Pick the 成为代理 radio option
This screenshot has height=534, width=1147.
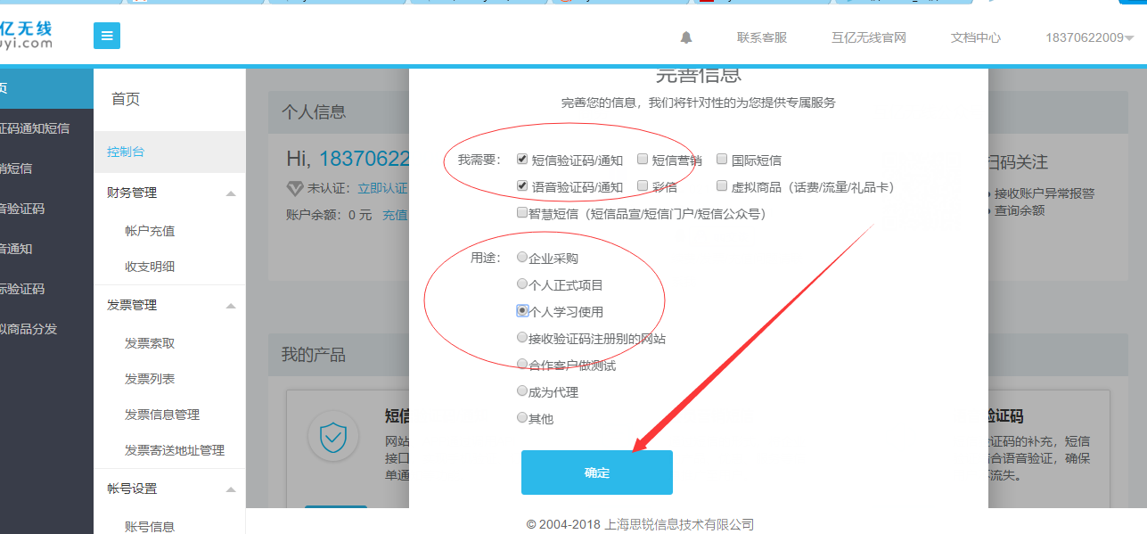[522, 390]
